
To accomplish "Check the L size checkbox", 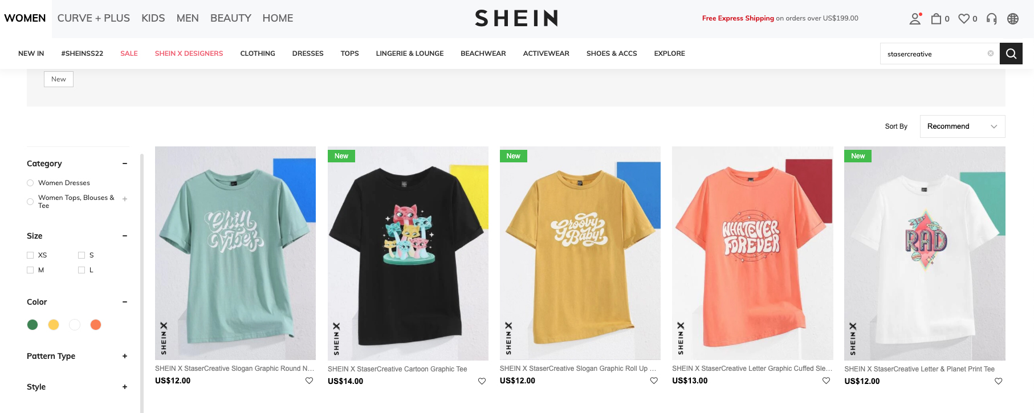I will click(x=82, y=270).
